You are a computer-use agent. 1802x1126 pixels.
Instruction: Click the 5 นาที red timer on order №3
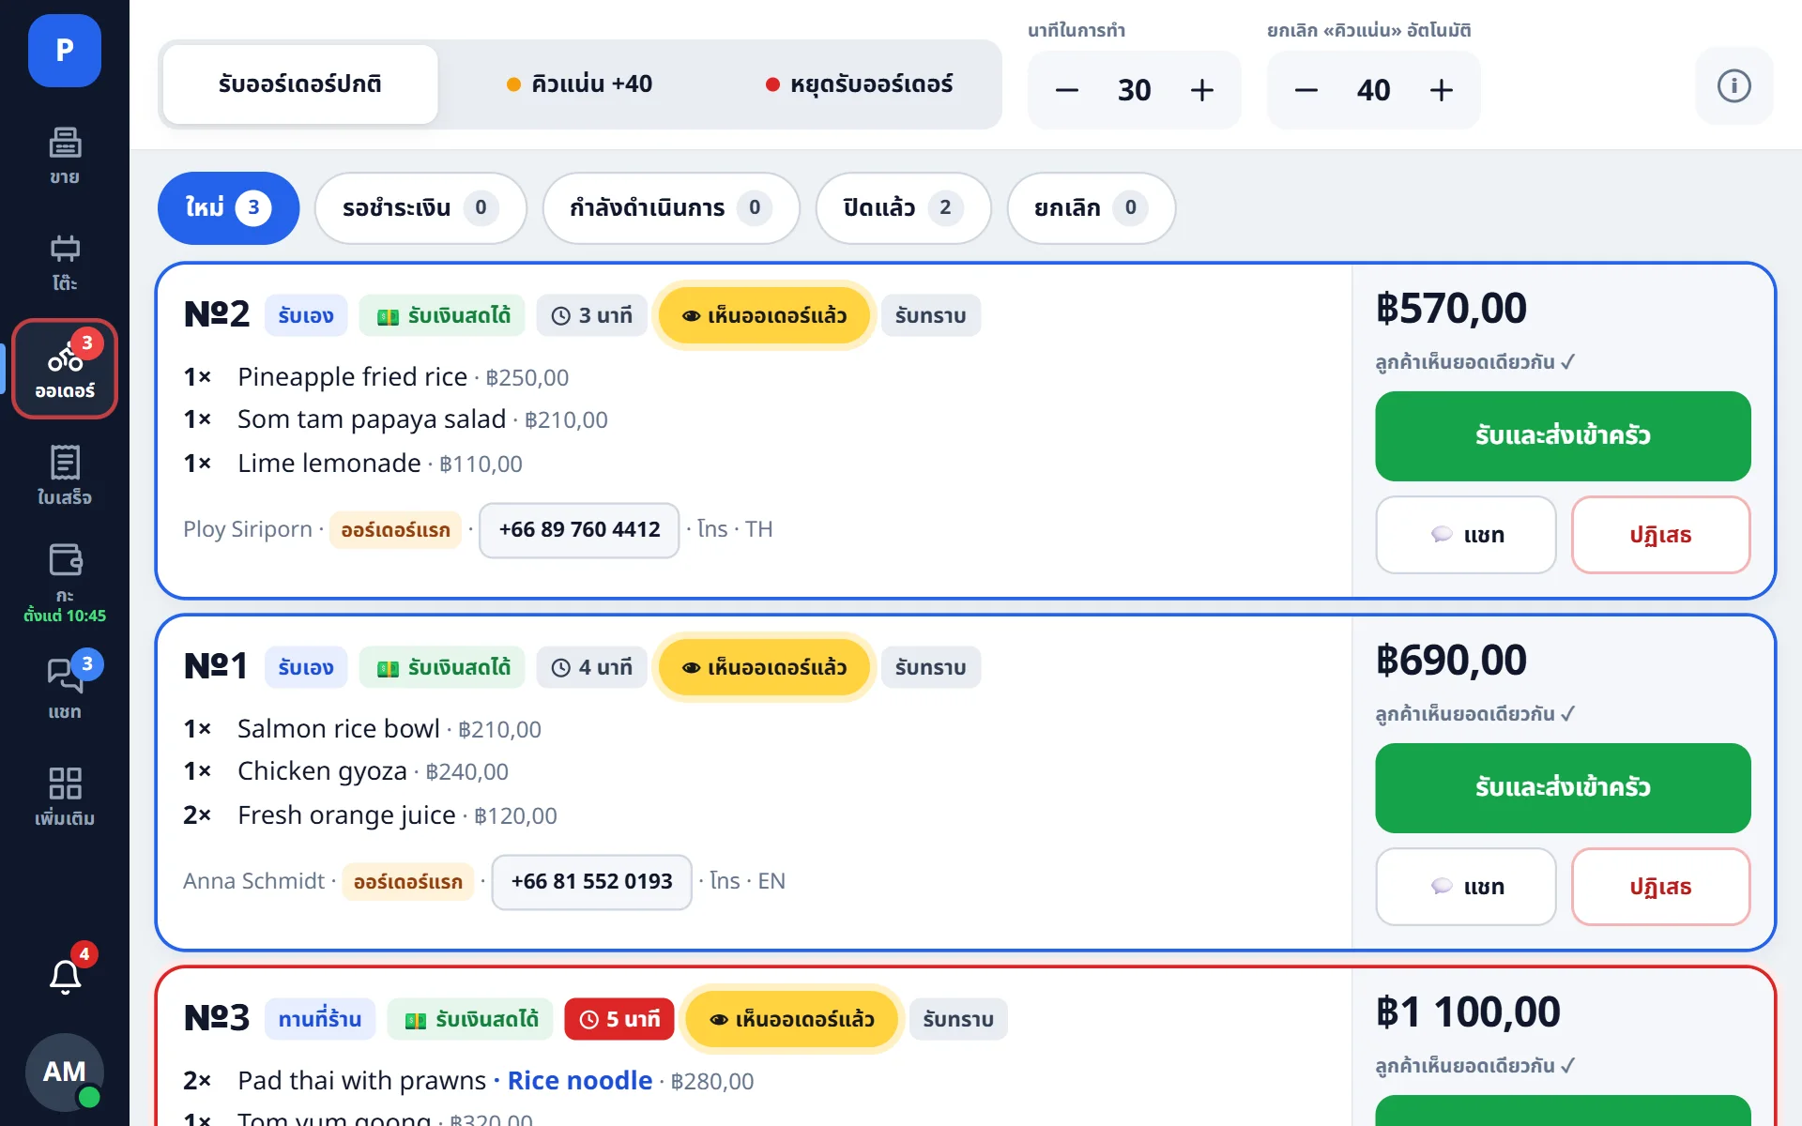click(619, 1019)
